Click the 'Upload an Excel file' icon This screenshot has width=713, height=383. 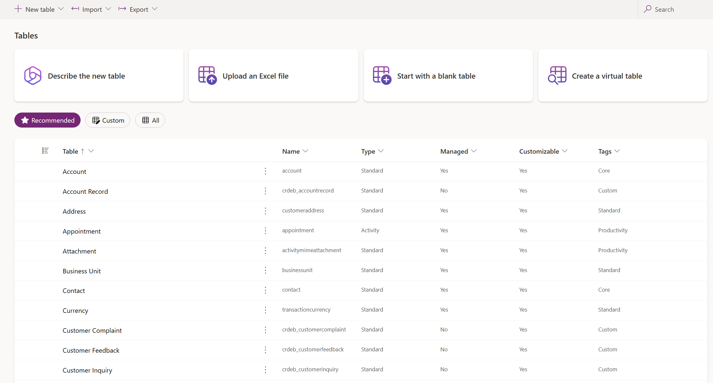point(206,75)
